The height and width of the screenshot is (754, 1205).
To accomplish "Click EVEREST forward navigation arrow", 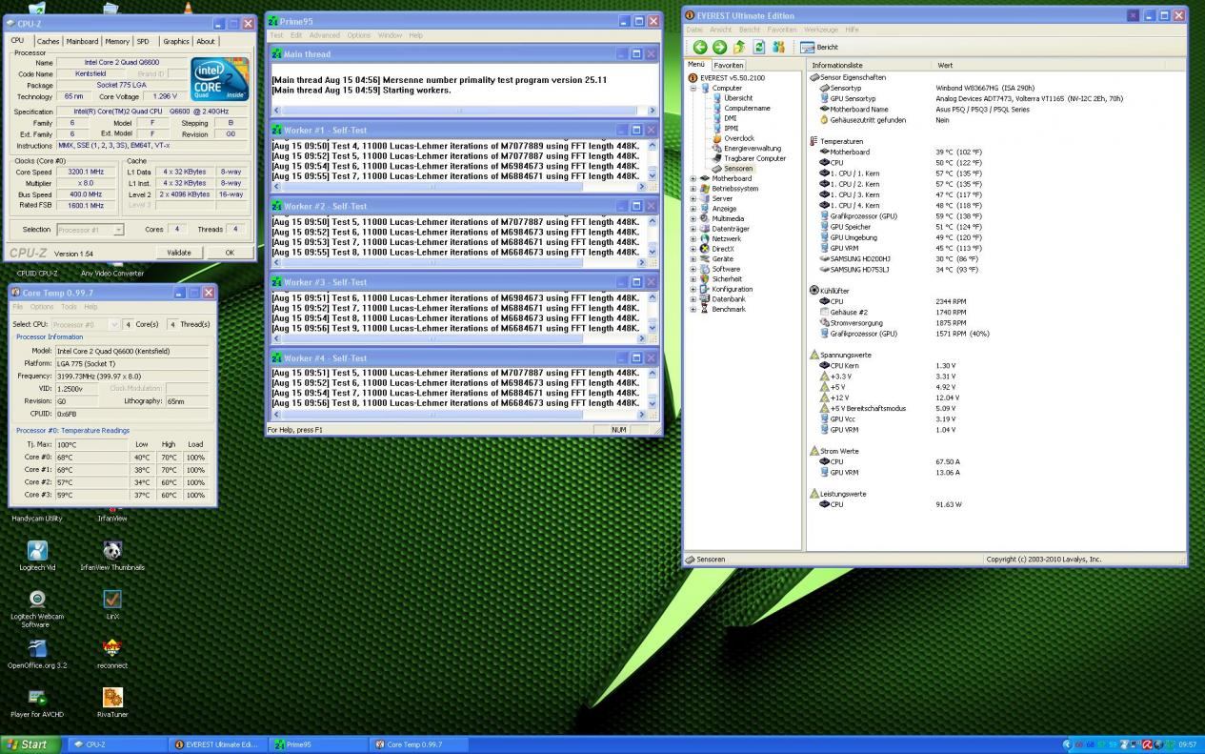I will coord(719,47).
